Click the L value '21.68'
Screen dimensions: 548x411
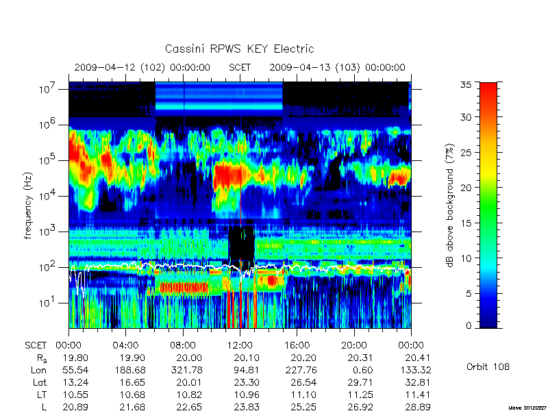[x=132, y=407]
